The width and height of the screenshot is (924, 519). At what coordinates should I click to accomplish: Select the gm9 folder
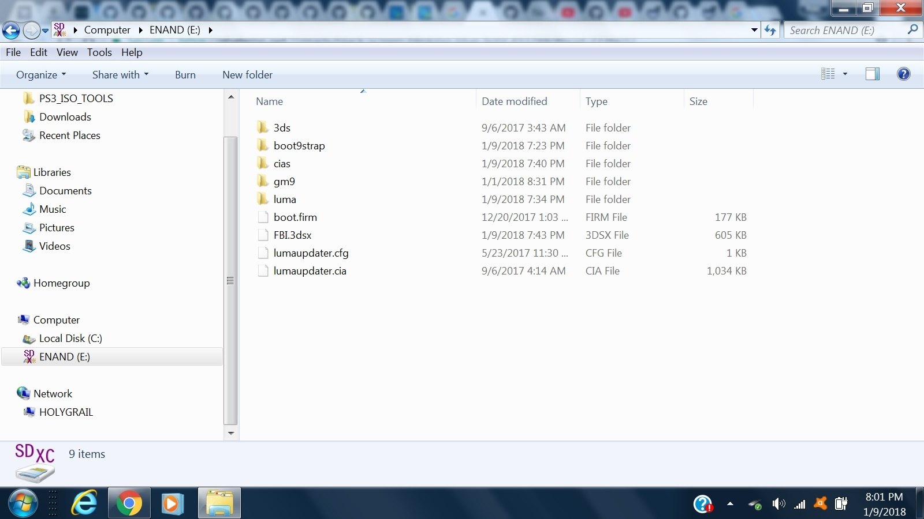(284, 182)
